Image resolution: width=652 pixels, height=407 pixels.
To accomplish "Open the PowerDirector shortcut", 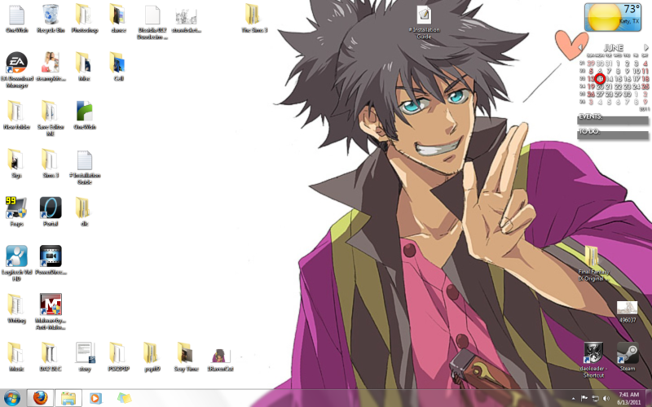I will tap(51, 257).
